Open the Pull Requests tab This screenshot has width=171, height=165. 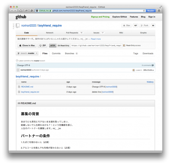point(75,33)
